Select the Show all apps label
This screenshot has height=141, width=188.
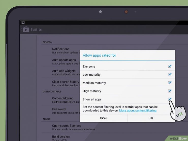92,99
